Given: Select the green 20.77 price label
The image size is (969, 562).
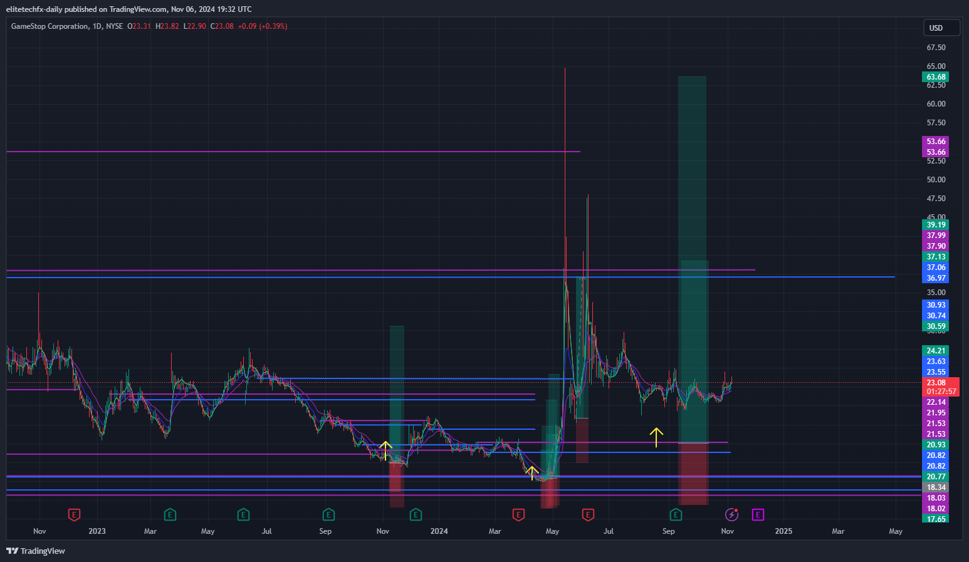Looking at the screenshot, I should coord(935,477).
